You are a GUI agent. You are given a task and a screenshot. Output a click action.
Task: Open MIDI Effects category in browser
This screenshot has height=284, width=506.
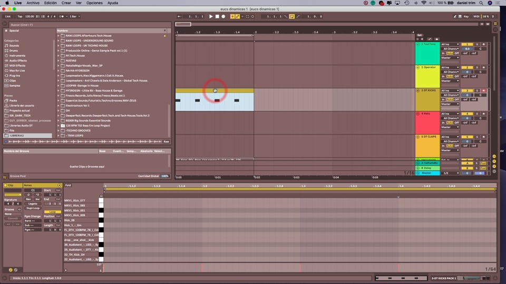[17, 66]
